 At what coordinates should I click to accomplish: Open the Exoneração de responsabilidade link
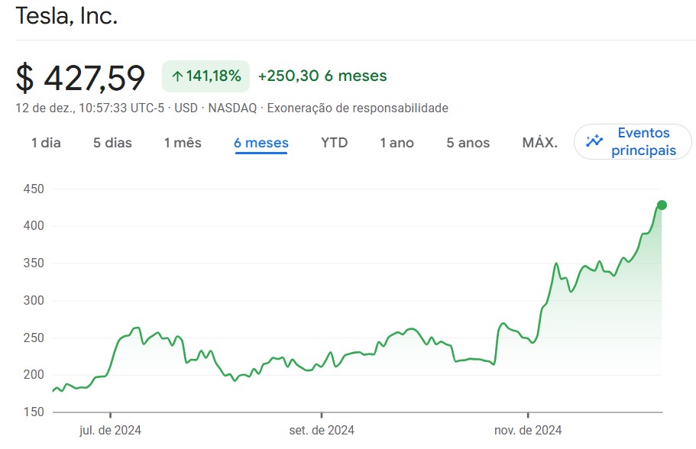point(358,108)
